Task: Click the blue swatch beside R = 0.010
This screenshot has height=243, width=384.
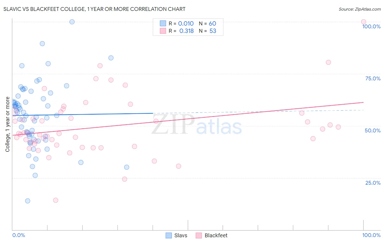Action: point(163,23)
